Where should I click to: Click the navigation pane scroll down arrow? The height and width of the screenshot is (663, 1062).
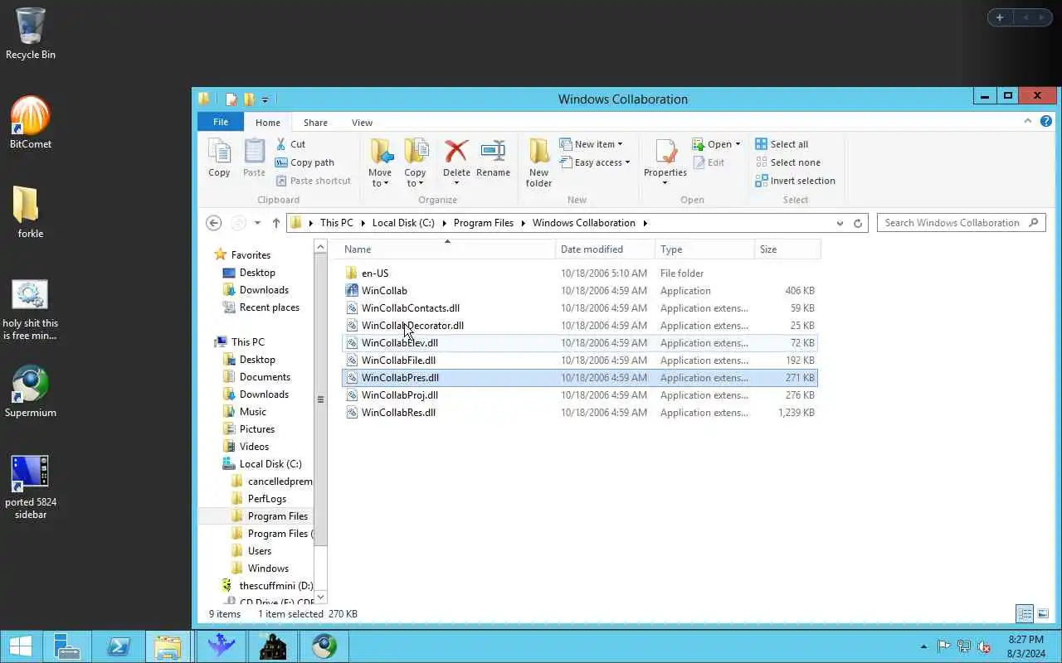[321, 597]
